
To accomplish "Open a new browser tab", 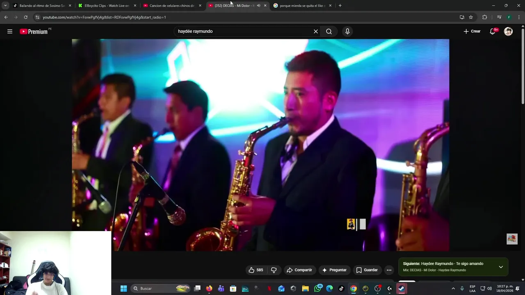I will click(x=340, y=6).
